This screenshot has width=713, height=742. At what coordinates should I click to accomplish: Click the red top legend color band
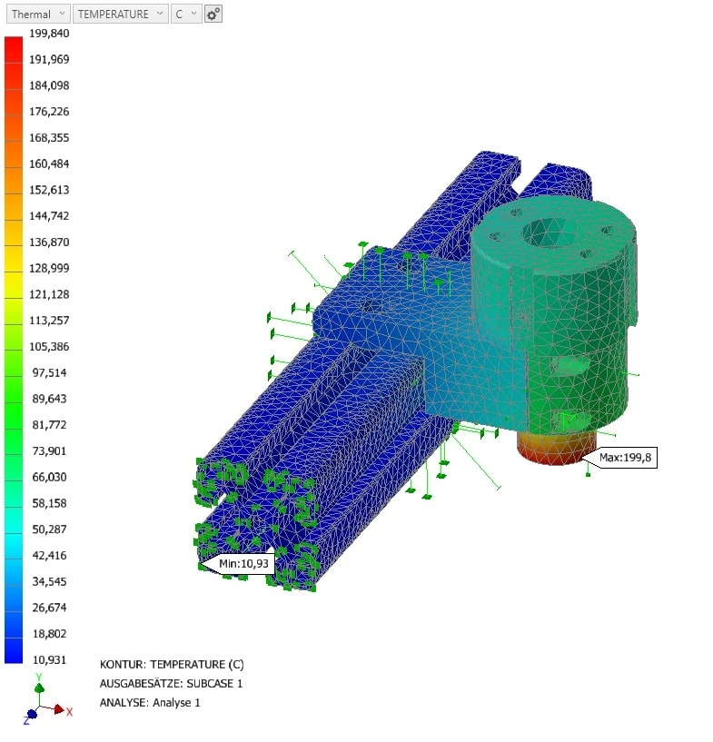click(x=14, y=47)
